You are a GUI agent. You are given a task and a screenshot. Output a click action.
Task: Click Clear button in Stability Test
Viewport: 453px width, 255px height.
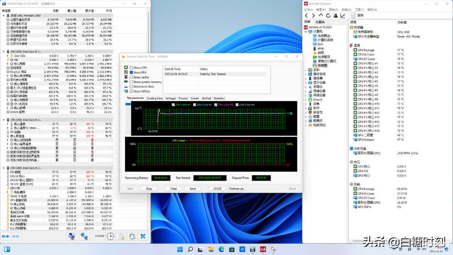tap(174, 189)
